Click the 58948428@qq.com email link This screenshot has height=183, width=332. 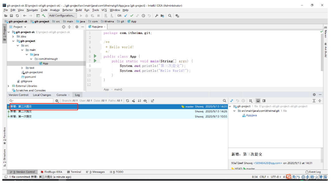click(268, 163)
